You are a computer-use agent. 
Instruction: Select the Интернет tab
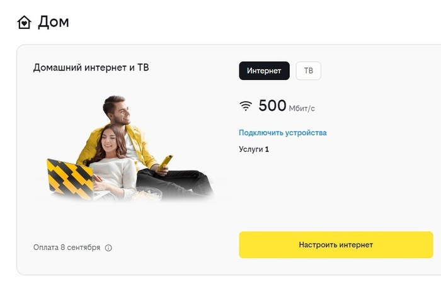coord(264,70)
